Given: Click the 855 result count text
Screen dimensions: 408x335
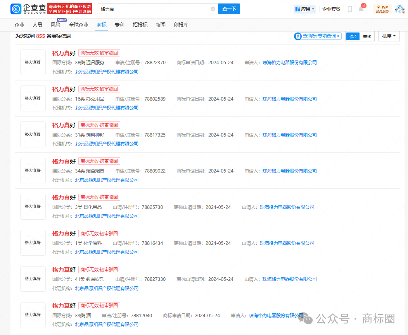Looking at the screenshot, I should click(x=40, y=36).
